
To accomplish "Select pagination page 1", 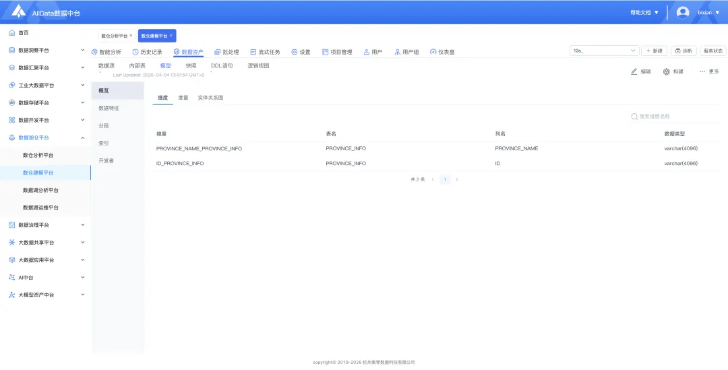I will coord(445,179).
